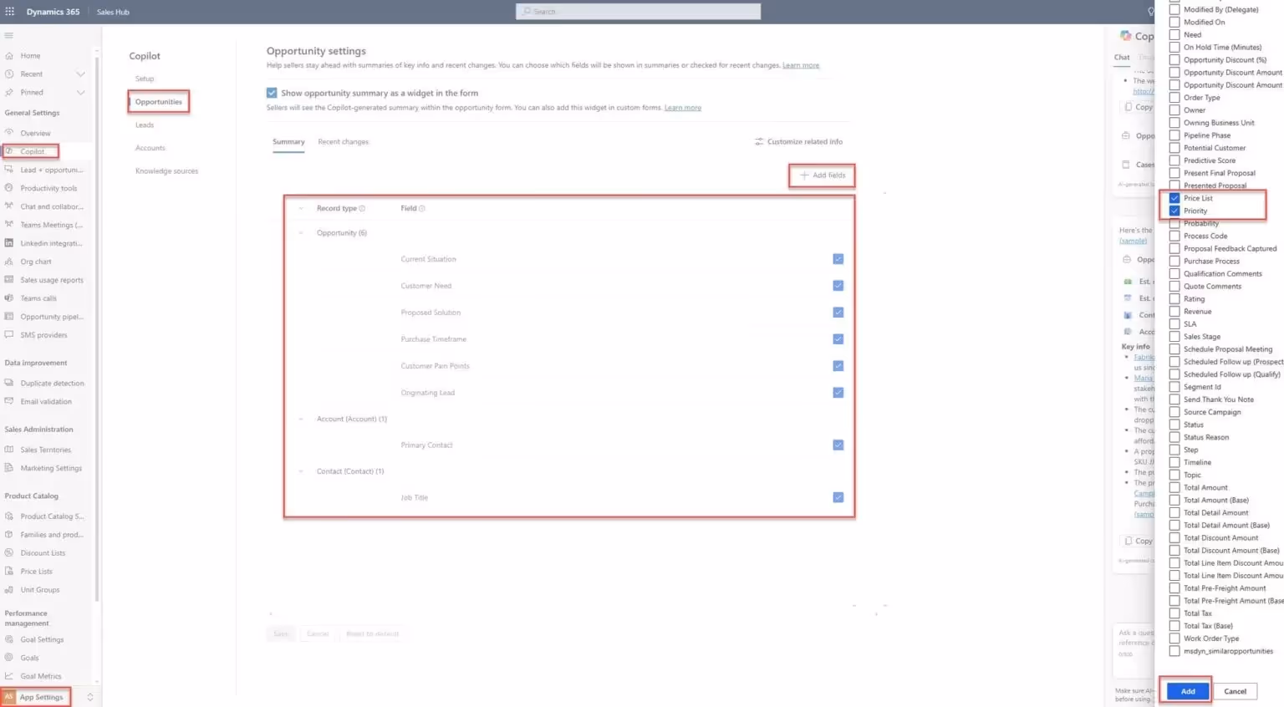Click the Opportunity pipeline icon
The width and height of the screenshot is (1284, 707).
[9, 317]
